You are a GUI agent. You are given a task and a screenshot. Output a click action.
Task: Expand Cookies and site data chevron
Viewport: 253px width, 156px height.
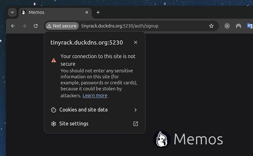(x=136, y=110)
